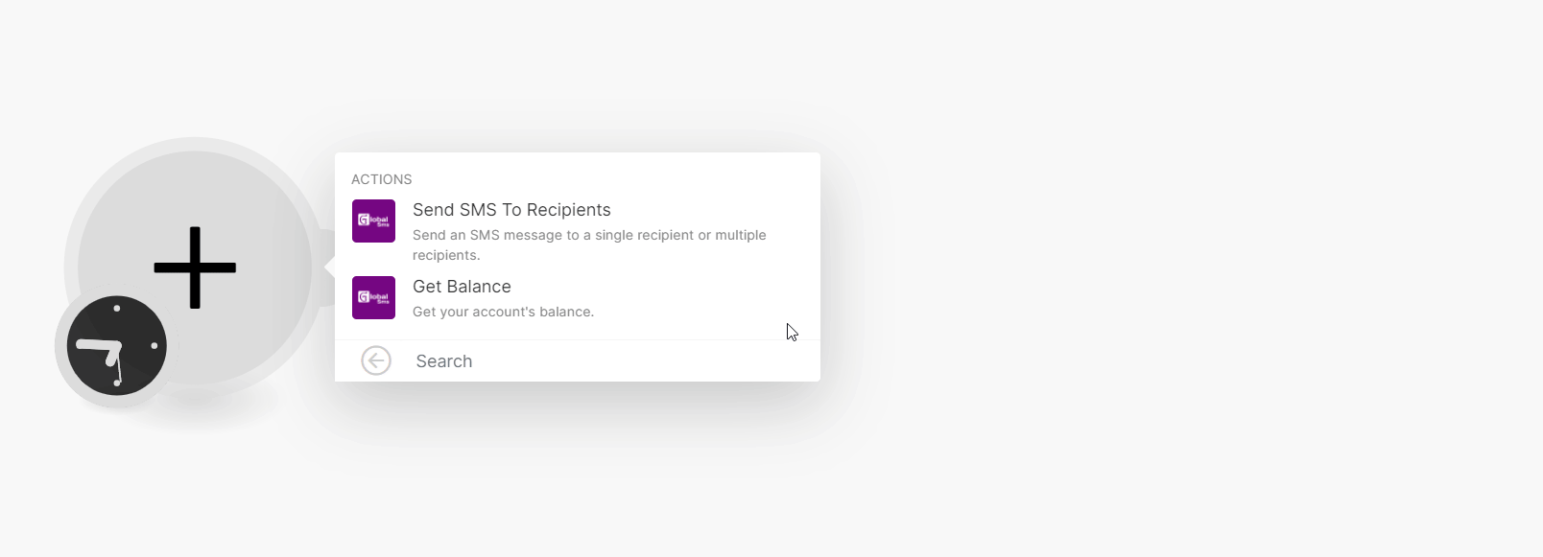This screenshot has width=1543, height=557.
Task: Go back using the circled left arrow
Action: point(376,360)
